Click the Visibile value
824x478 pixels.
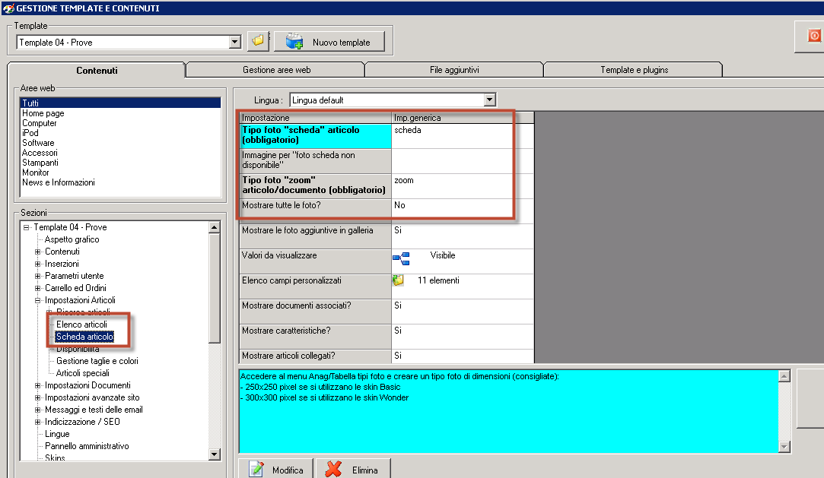click(443, 255)
